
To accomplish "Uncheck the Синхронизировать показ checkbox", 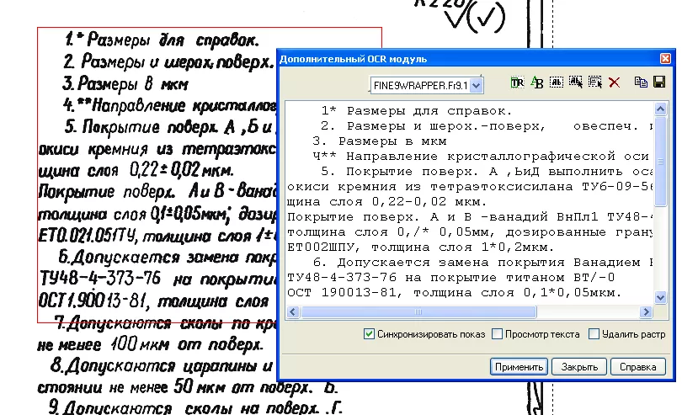I will pyautogui.click(x=369, y=334).
